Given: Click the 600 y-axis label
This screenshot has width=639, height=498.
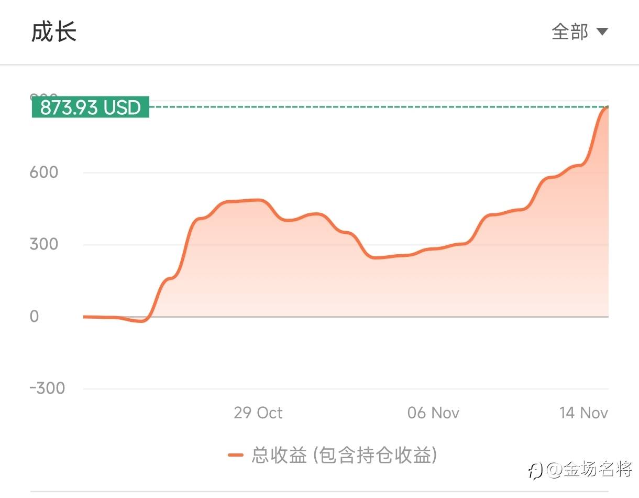Looking at the screenshot, I should pos(43,172).
